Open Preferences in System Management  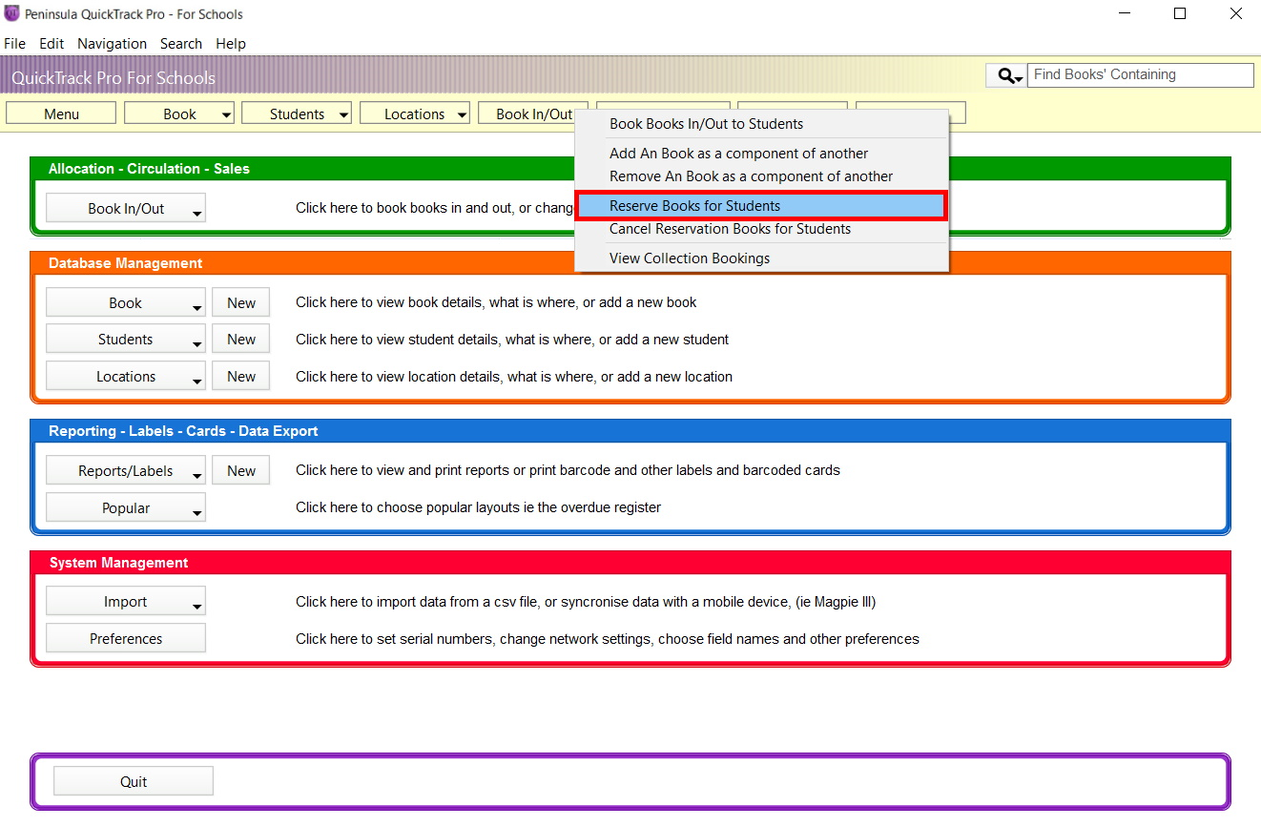(126, 639)
